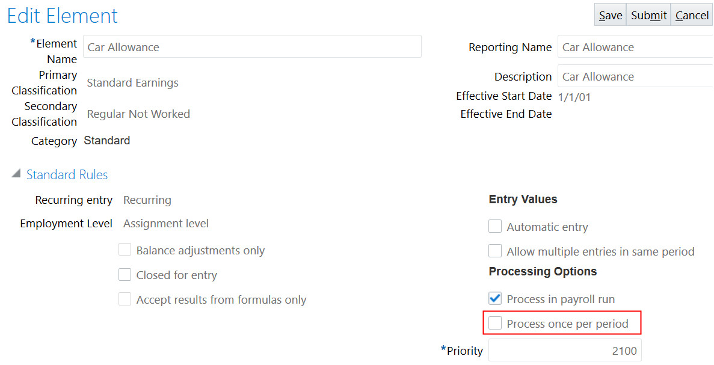714x365 pixels.
Task: Tick the Automatic entry checkbox
Action: click(x=495, y=227)
